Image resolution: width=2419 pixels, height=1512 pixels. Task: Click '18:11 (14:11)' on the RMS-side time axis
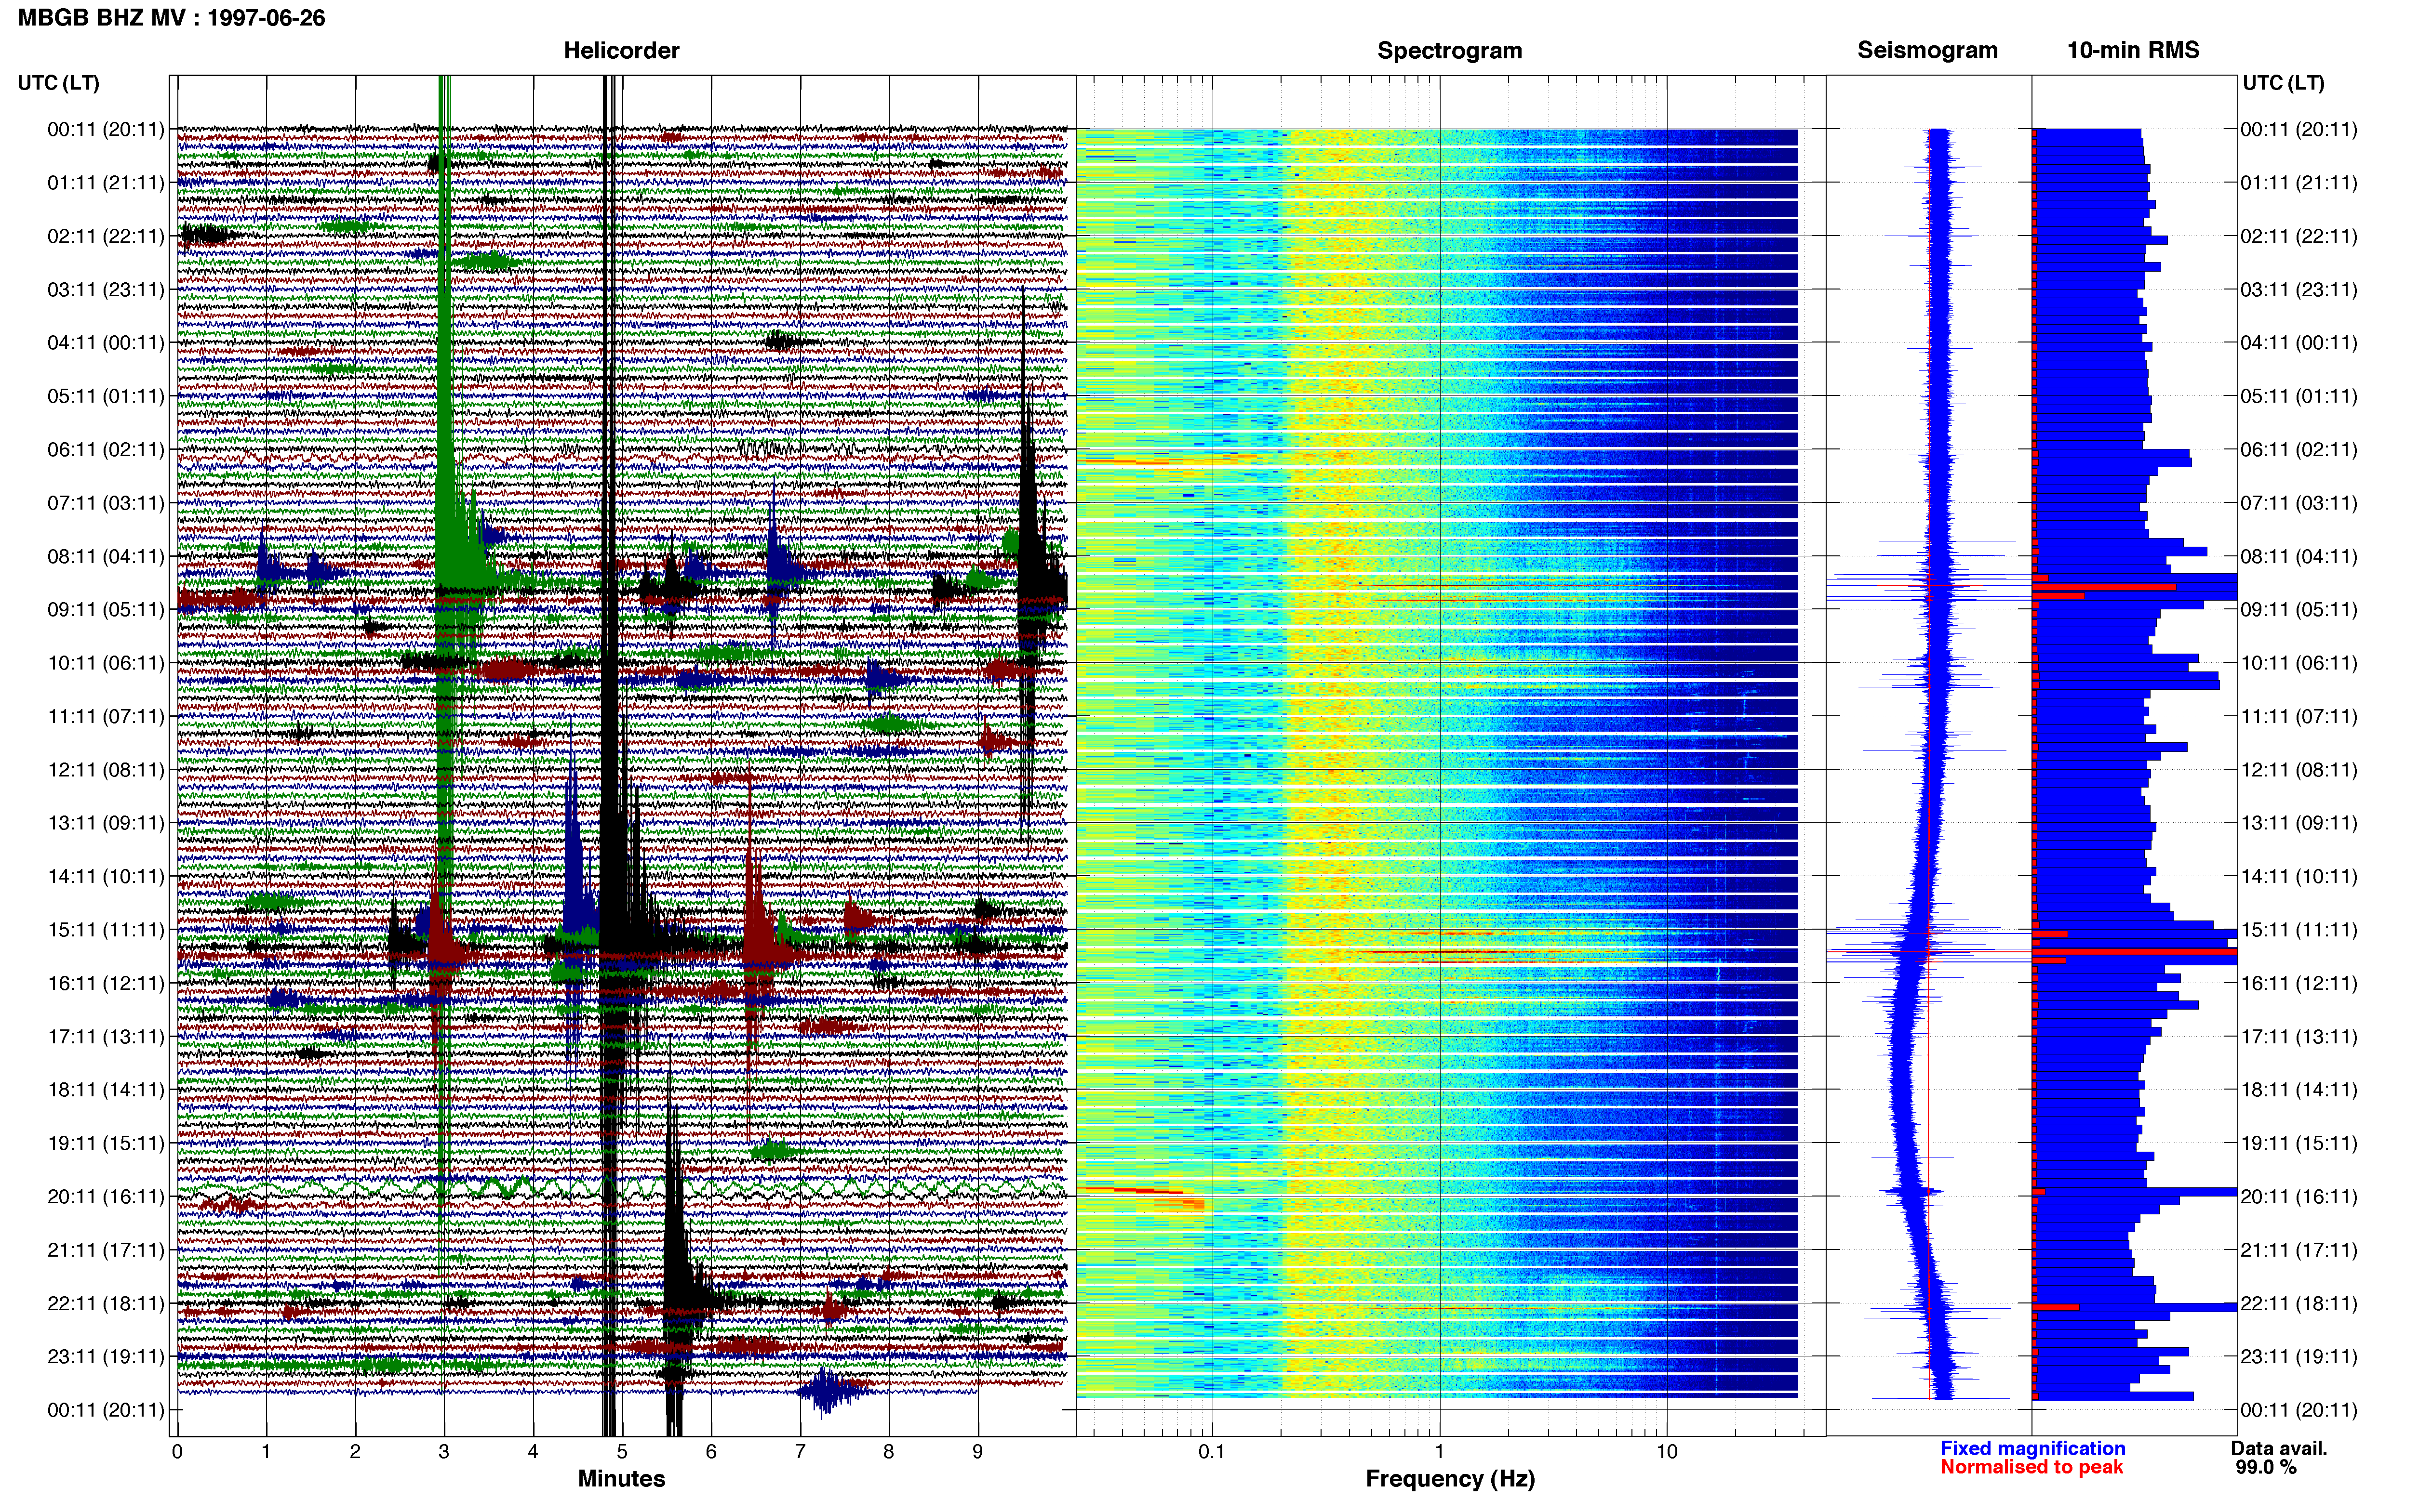pos(2299,1090)
